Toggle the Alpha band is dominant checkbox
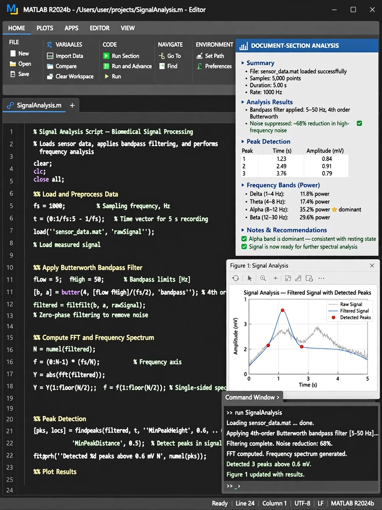The image size is (382, 510). (244, 239)
